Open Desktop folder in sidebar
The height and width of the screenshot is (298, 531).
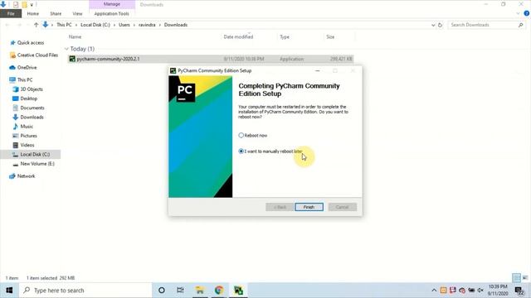28,99
